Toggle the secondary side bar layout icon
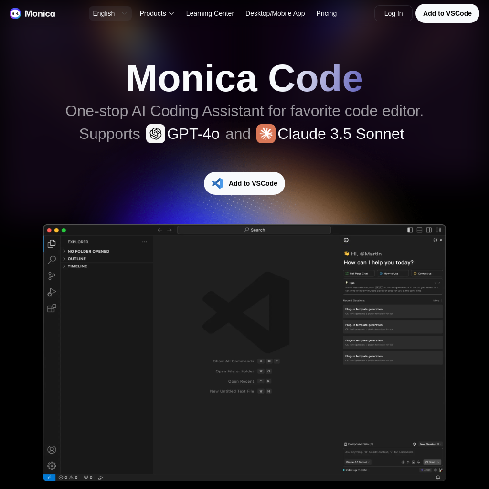 point(429,230)
